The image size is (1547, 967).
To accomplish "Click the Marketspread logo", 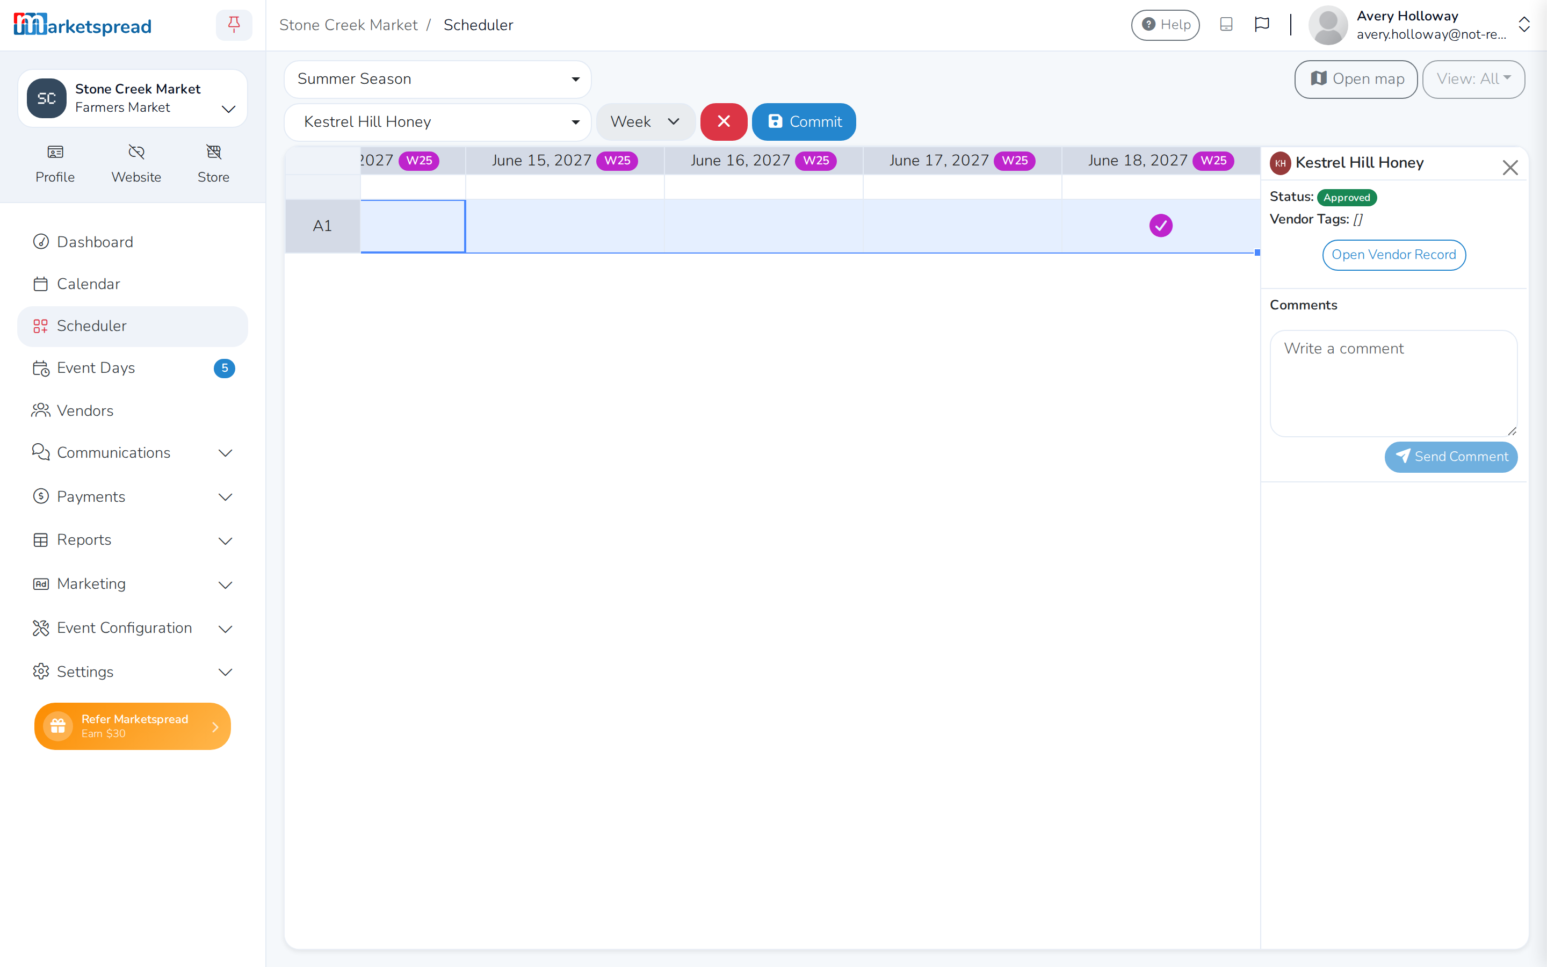I will click(83, 25).
